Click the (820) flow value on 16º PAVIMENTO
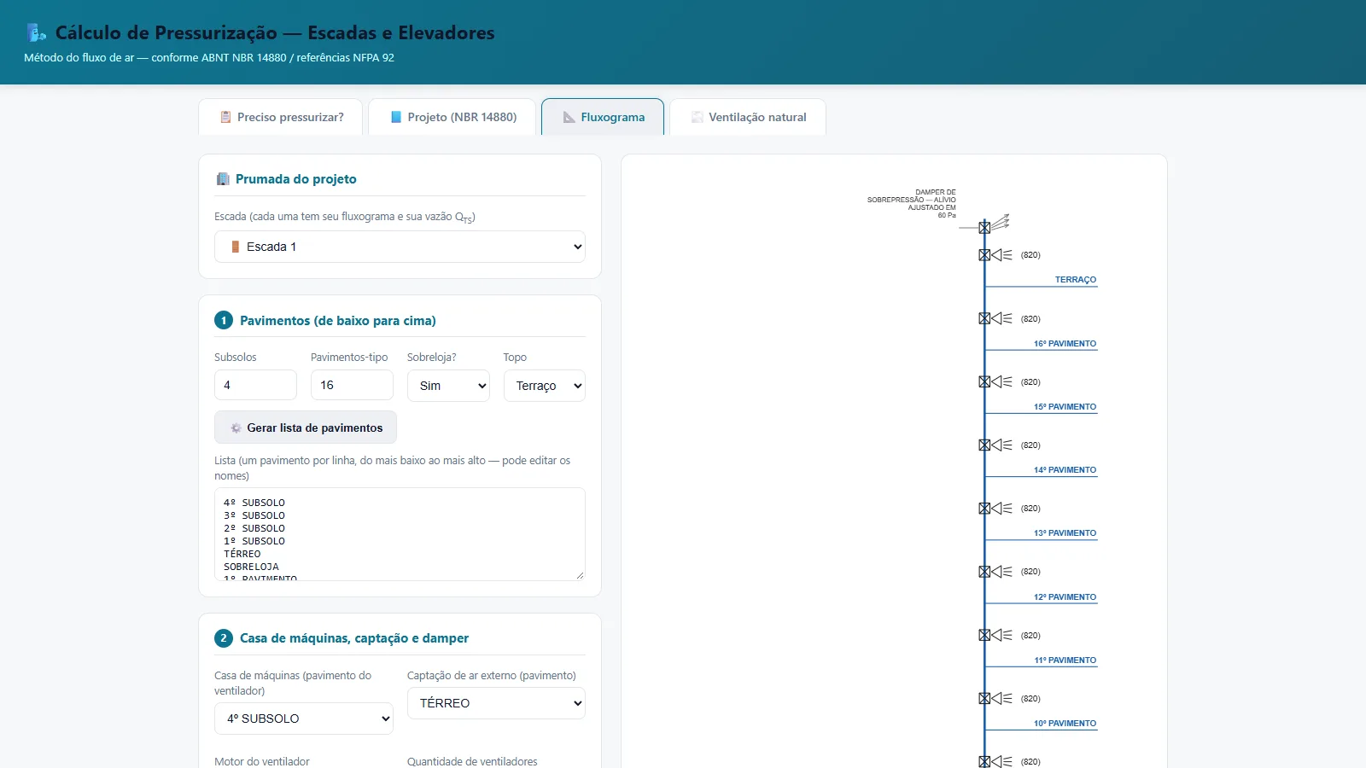This screenshot has width=1366, height=768. [1030, 319]
